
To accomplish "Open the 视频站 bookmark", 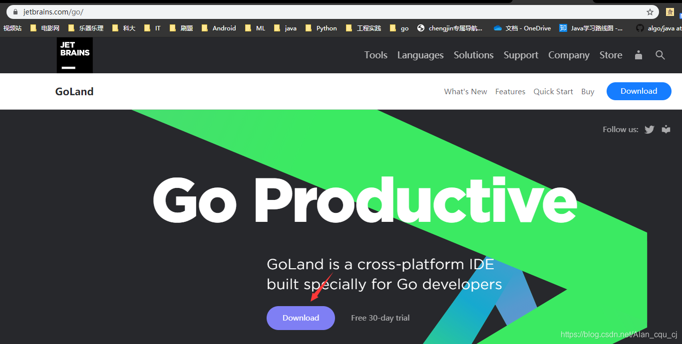I will point(12,28).
